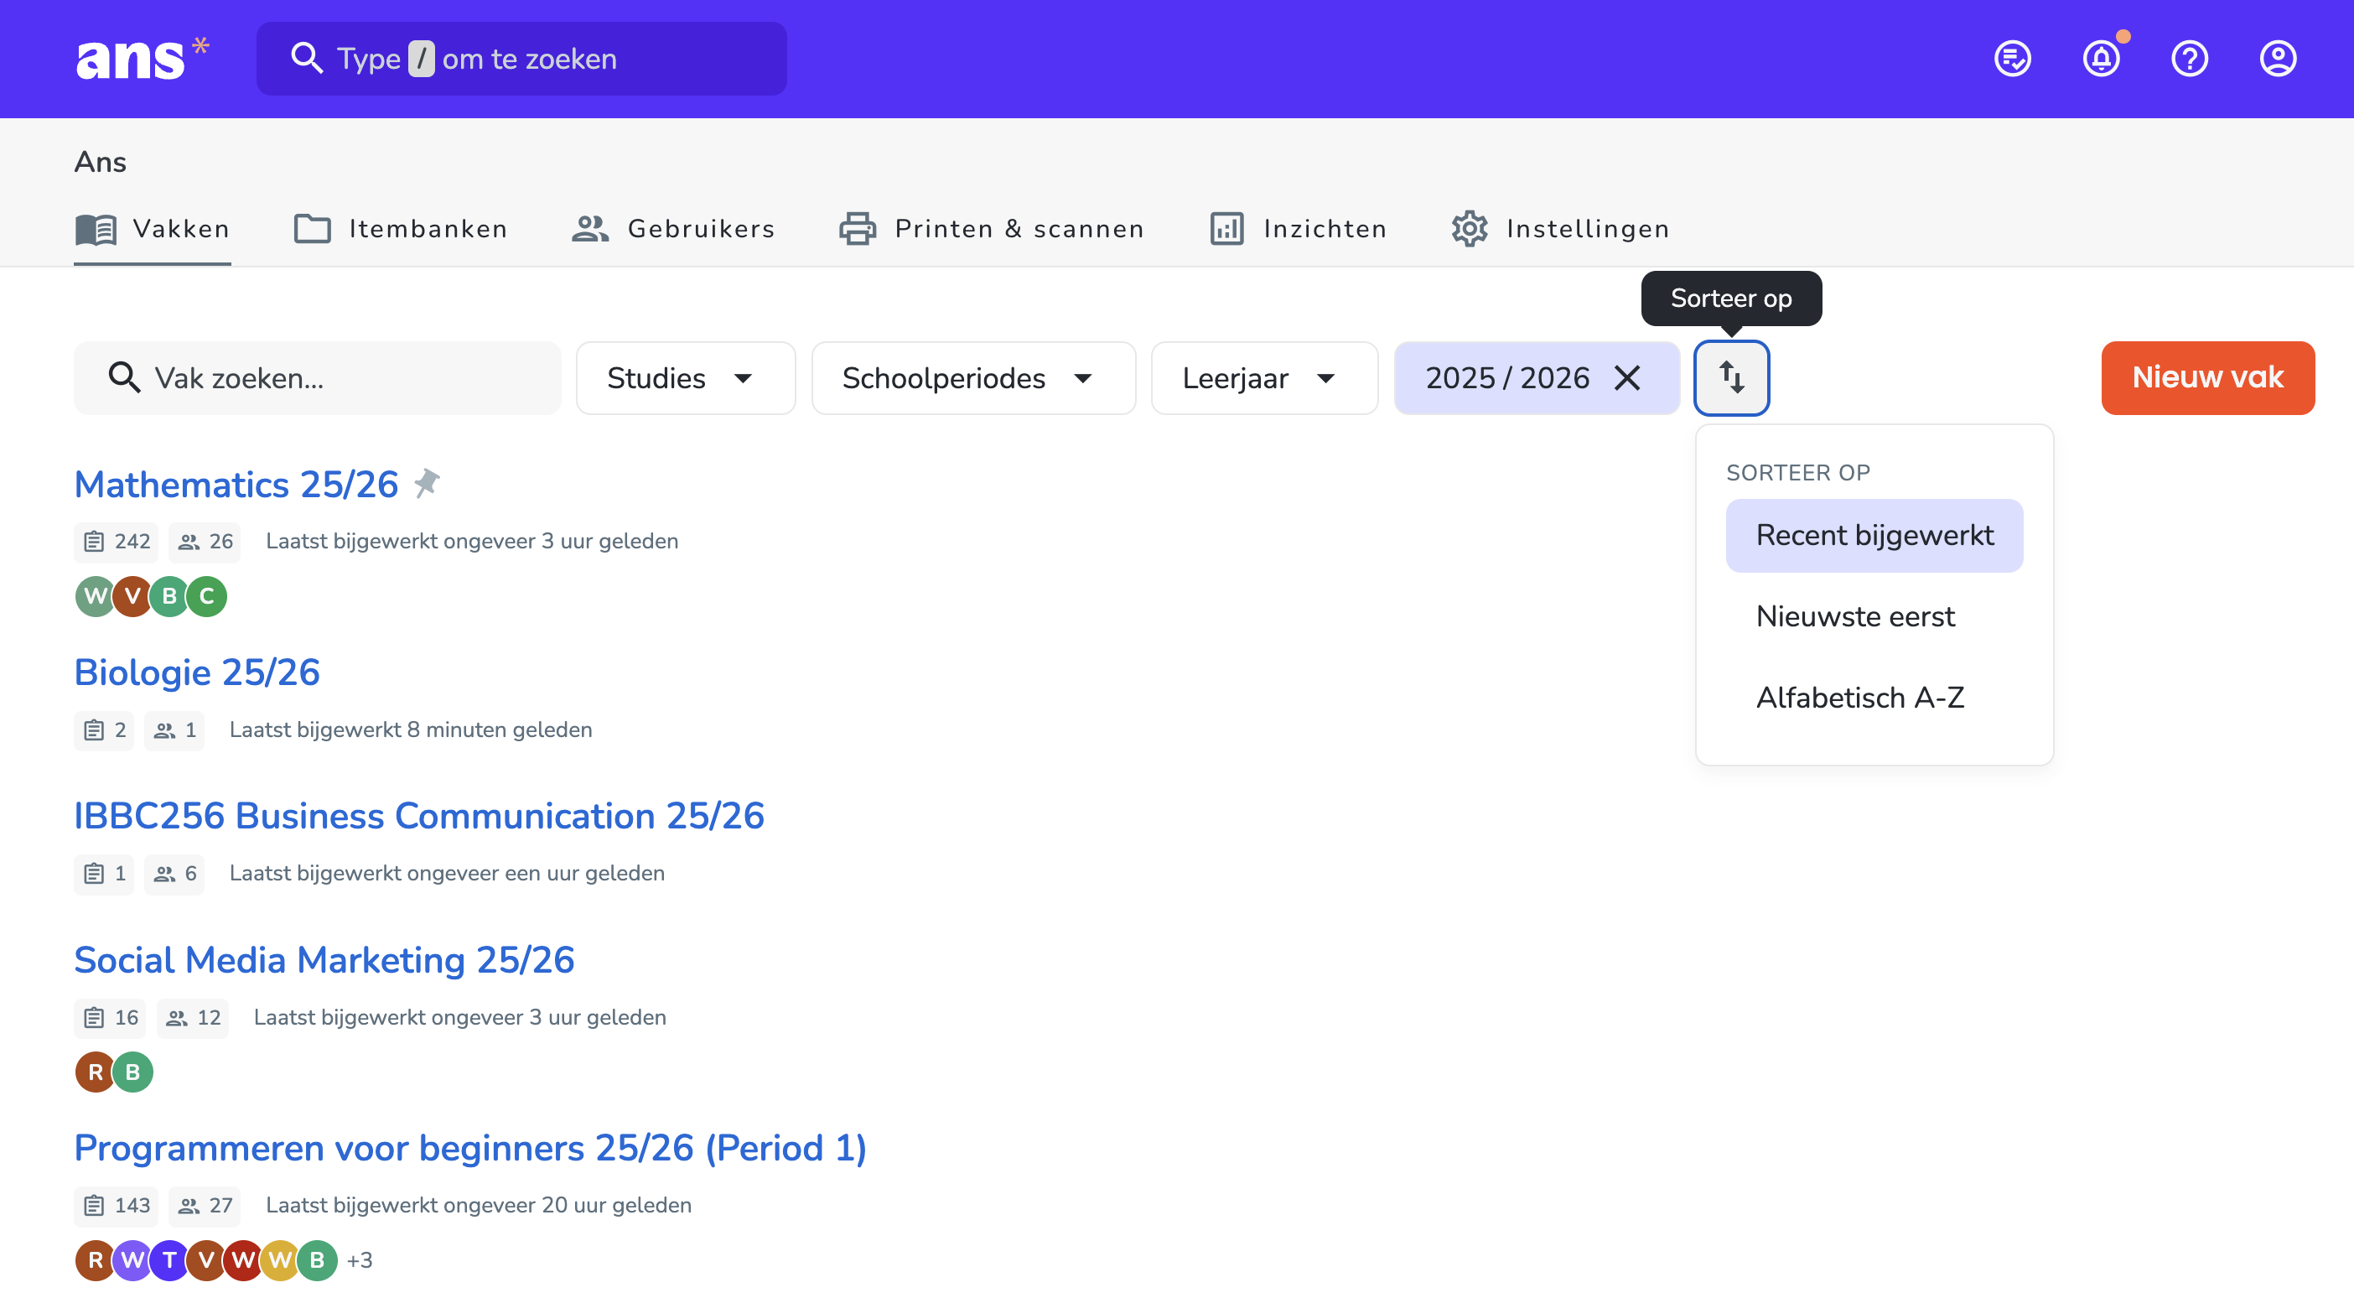The width and height of the screenshot is (2354, 1298).
Task: Select Recent bijgewerkt sort option
Action: coord(1874,536)
